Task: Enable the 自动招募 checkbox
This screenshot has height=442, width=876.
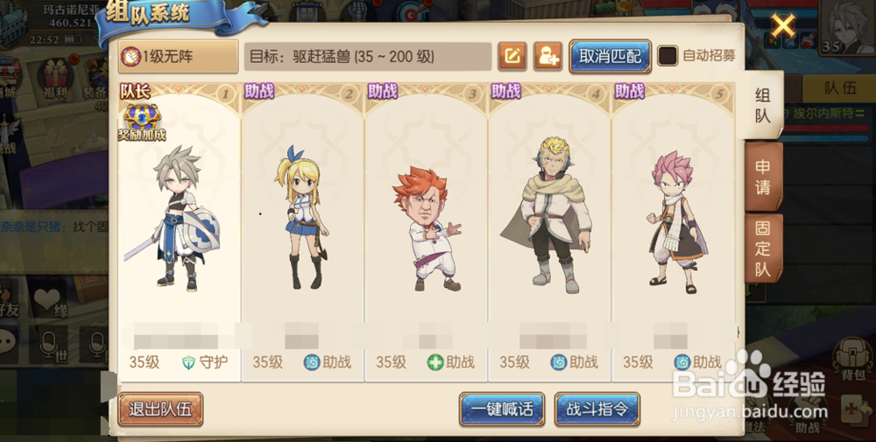Action: coord(668,56)
